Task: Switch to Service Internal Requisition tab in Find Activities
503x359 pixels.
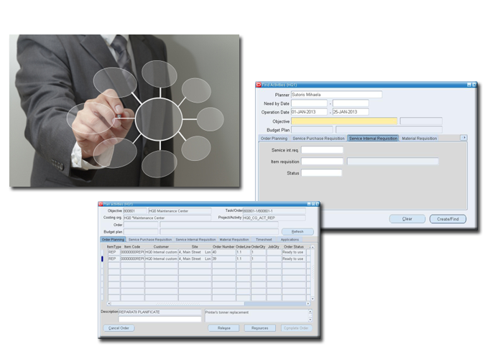Action: (373, 138)
